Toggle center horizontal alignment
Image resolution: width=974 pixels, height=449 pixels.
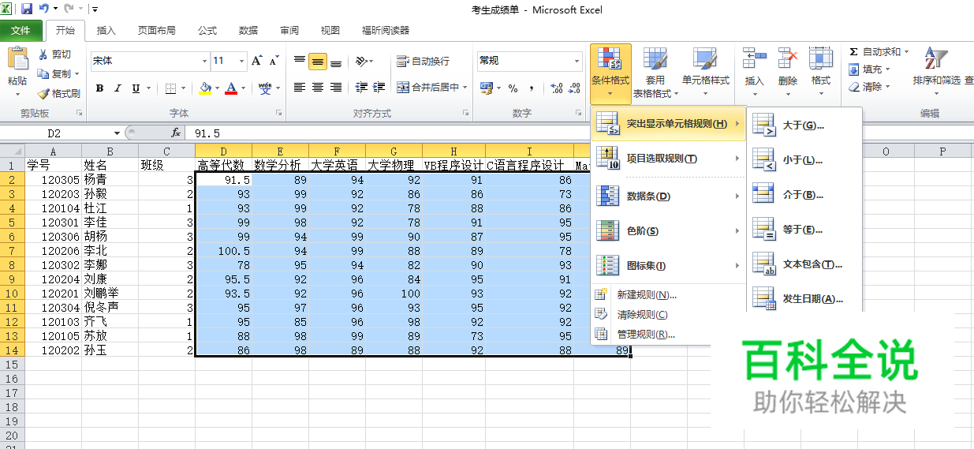coord(318,88)
